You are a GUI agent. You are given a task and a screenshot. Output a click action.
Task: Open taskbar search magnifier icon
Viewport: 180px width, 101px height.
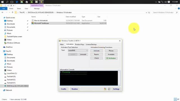click(x=7, y=2)
